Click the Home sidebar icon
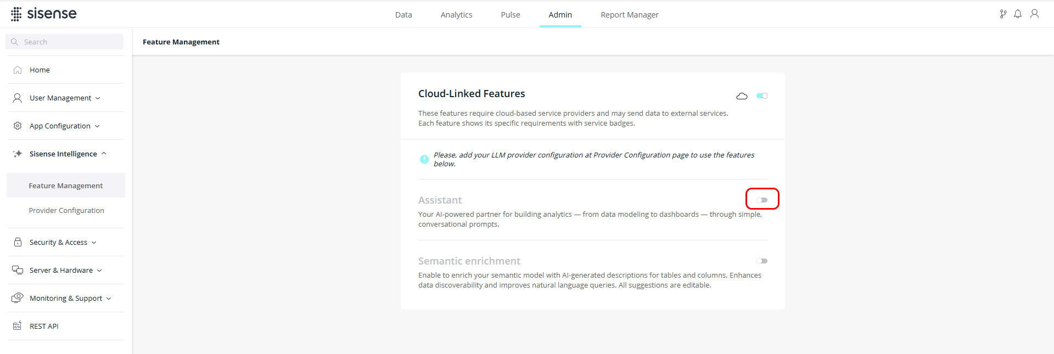1054x354 pixels. pyautogui.click(x=18, y=70)
